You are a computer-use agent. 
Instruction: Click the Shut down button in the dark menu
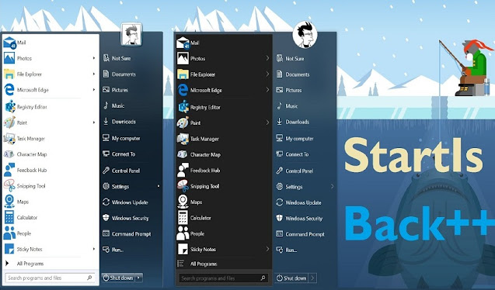[x=291, y=278]
